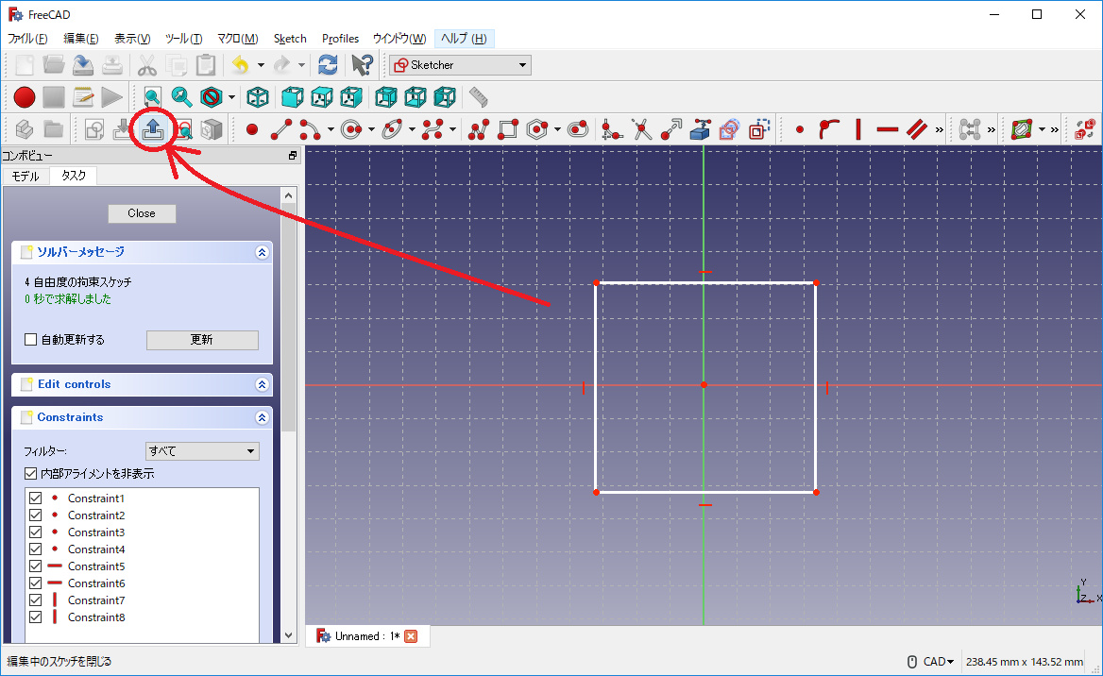Click the External Geometry icon
The height and width of the screenshot is (676, 1103).
click(x=701, y=129)
